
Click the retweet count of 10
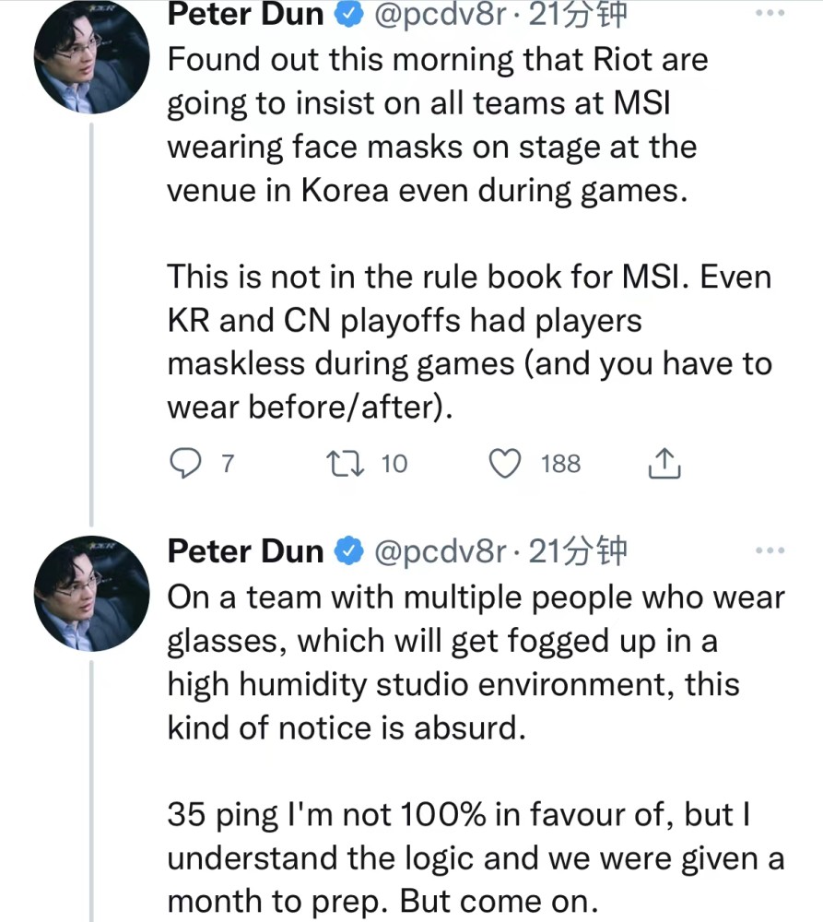pyautogui.click(x=394, y=463)
